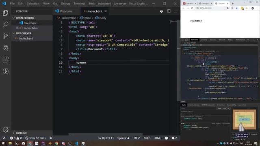Open VS Code taskbar icon
Viewport: 260px width, 146px height.
76,143
